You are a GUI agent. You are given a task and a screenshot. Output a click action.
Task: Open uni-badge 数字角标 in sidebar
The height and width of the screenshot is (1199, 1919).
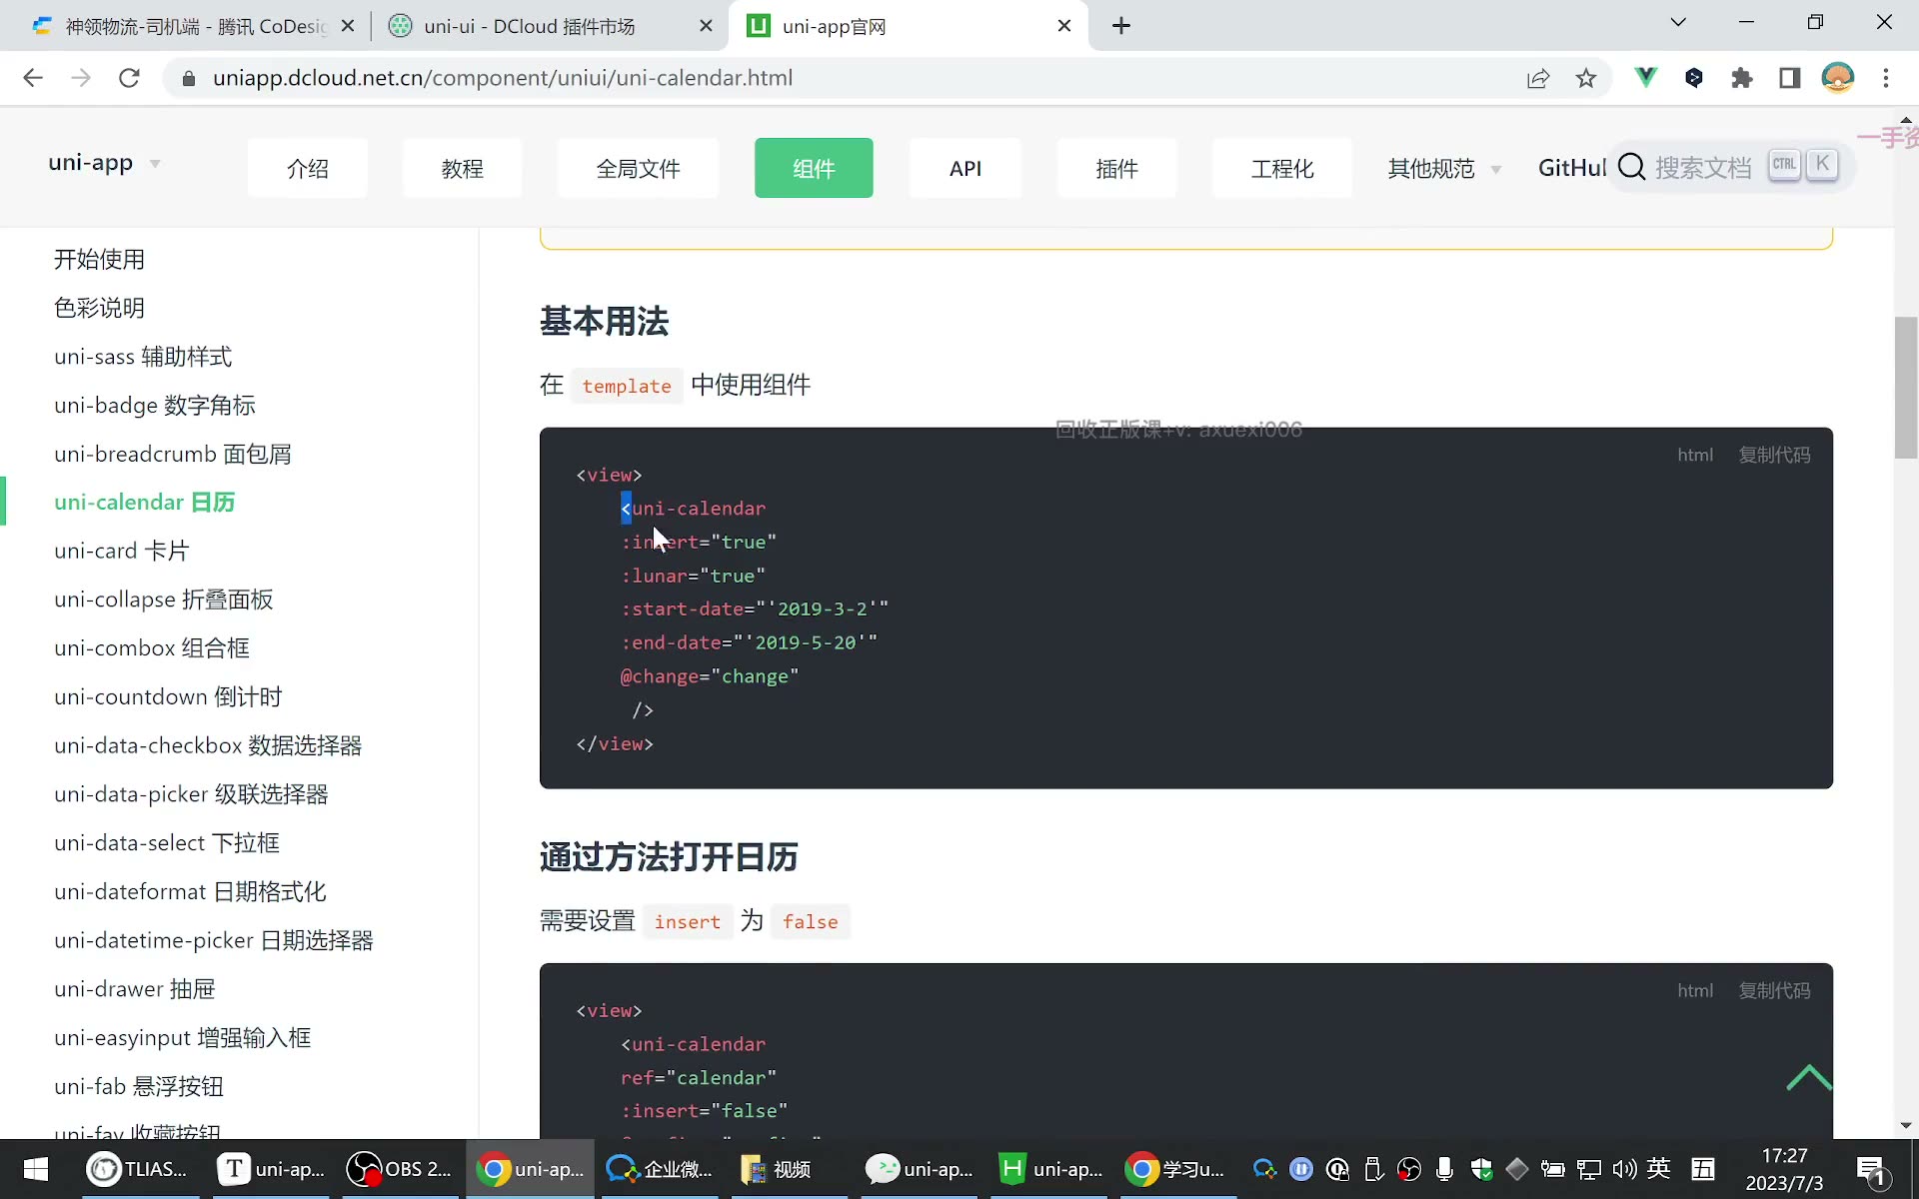pyautogui.click(x=155, y=406)
